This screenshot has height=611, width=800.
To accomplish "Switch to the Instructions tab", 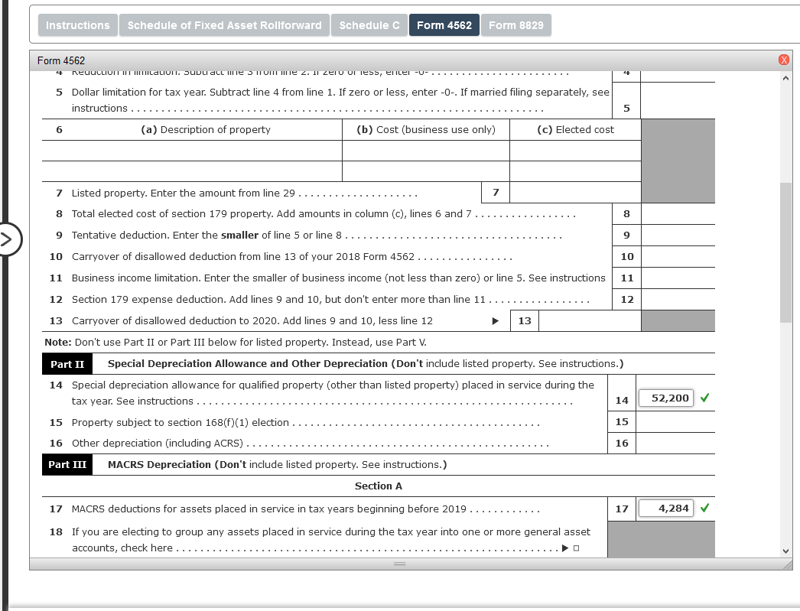I will (x=77, y=24).
